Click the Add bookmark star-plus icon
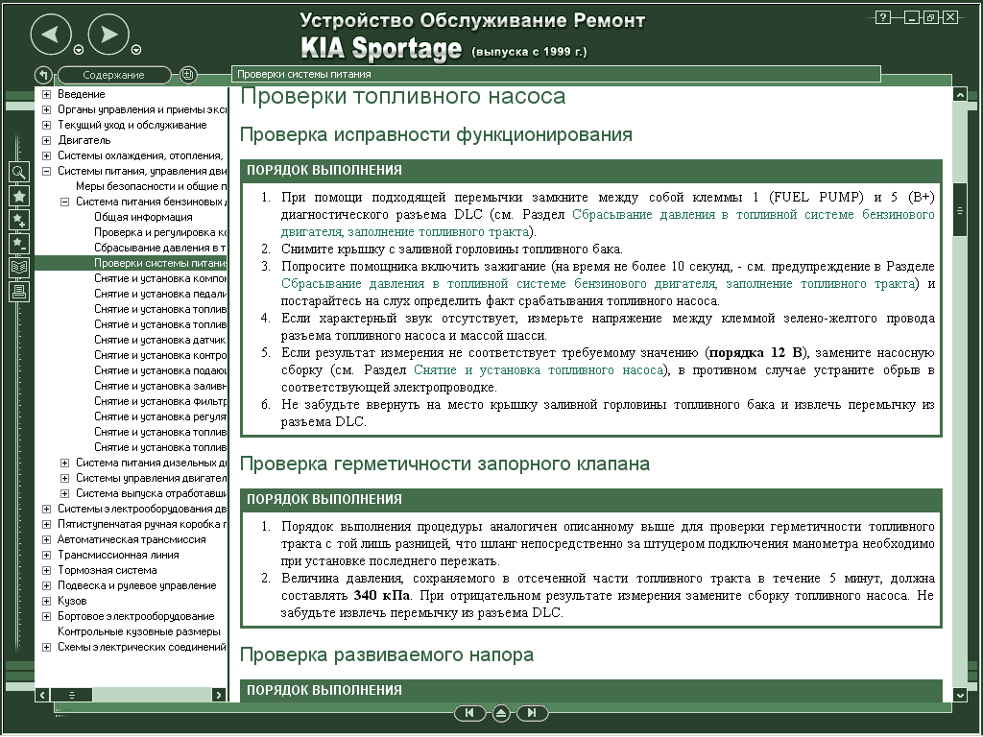 [19, 220]
